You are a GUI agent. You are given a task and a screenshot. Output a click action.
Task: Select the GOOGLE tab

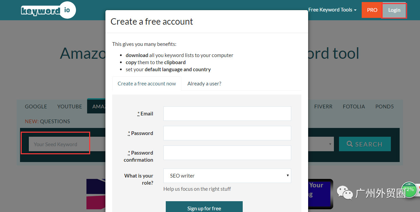(36, 106)
